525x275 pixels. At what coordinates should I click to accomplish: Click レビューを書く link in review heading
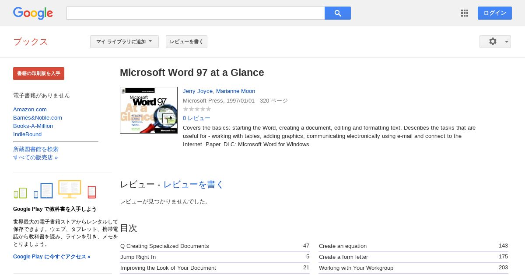click(x=193, y=184)
